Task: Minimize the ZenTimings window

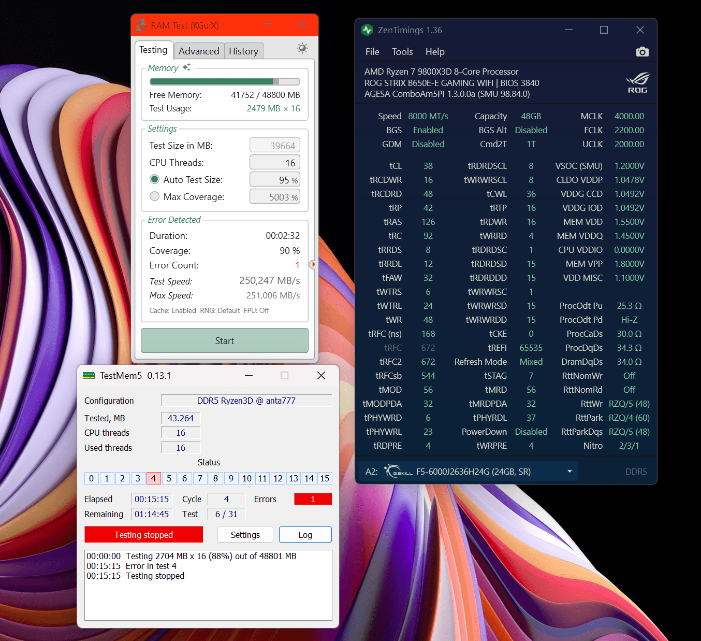Action: [568, 30]
